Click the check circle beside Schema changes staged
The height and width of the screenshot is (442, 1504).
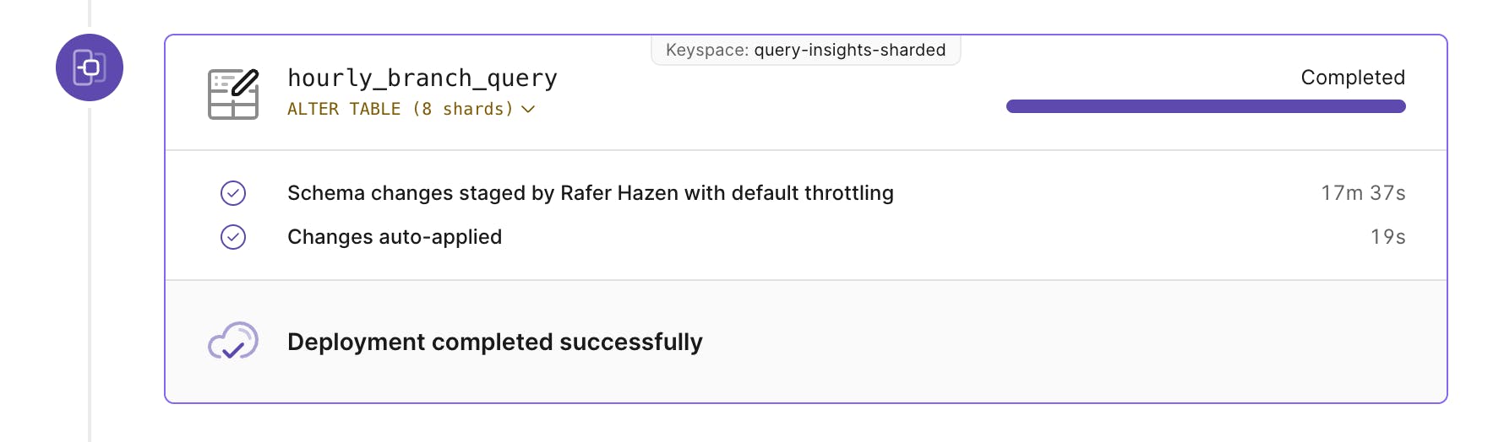pyautogui.click(x=233, y=193)
